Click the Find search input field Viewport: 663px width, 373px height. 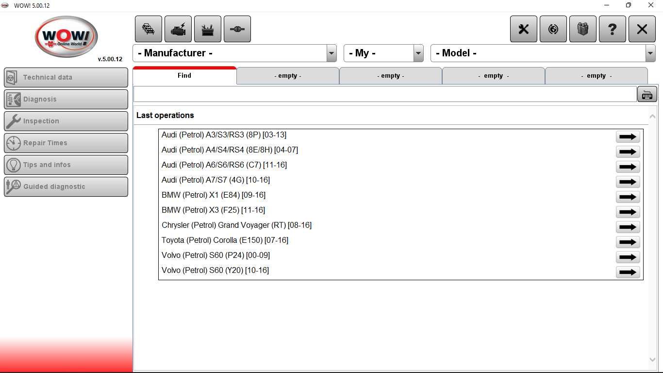pos(385,94)
